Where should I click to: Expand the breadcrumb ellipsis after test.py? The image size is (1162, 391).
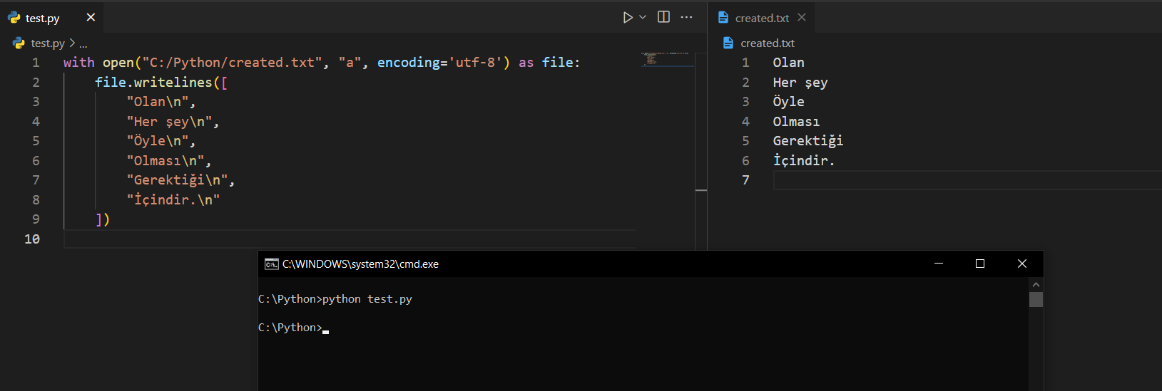pos(83,44)
